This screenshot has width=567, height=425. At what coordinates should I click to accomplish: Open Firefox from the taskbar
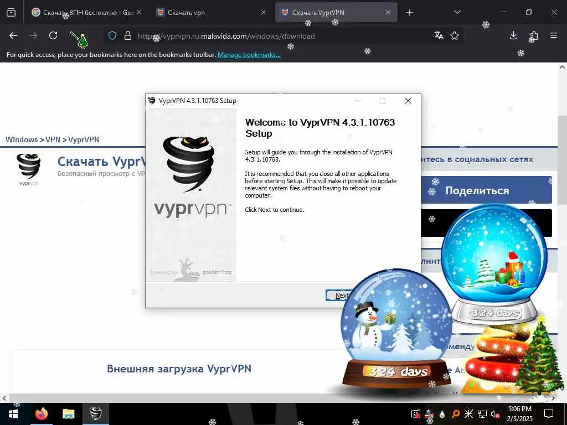tap(41, 414)
